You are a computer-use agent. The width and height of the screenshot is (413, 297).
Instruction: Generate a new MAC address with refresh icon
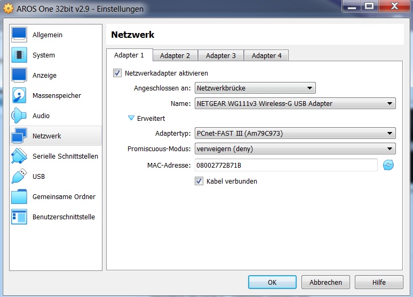(x=388, y=166)
